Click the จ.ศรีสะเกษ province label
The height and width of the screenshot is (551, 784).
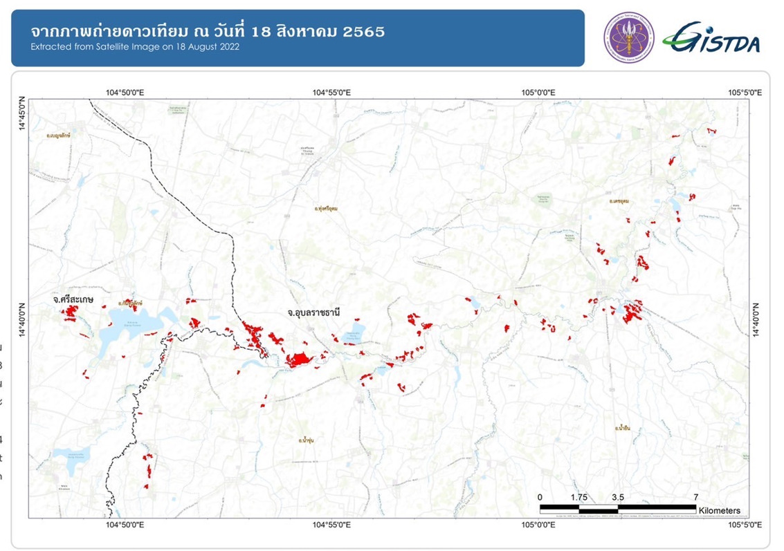click(73, 300)
